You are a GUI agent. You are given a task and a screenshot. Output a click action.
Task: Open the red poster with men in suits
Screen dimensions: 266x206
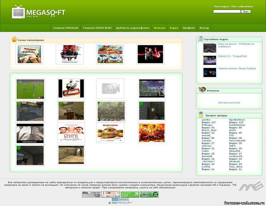(70, 54)
